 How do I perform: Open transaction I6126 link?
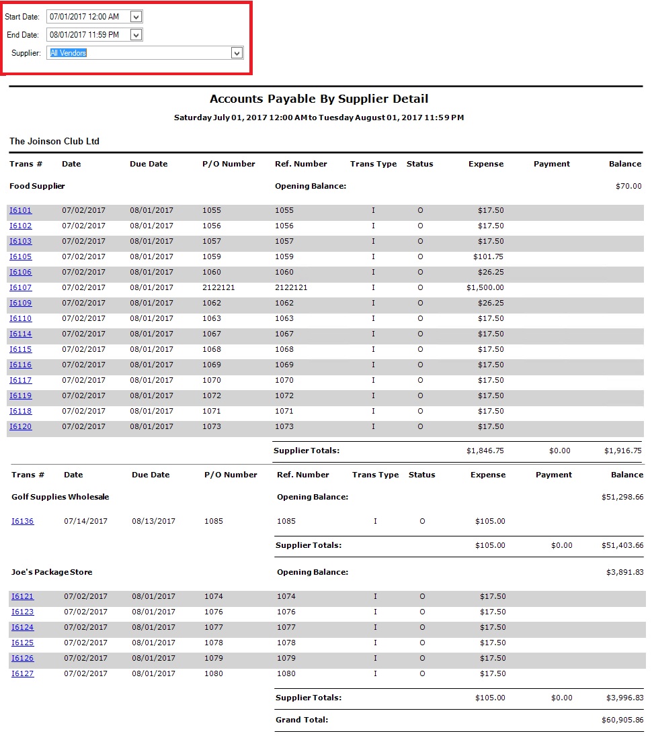[x=22, y=659]
